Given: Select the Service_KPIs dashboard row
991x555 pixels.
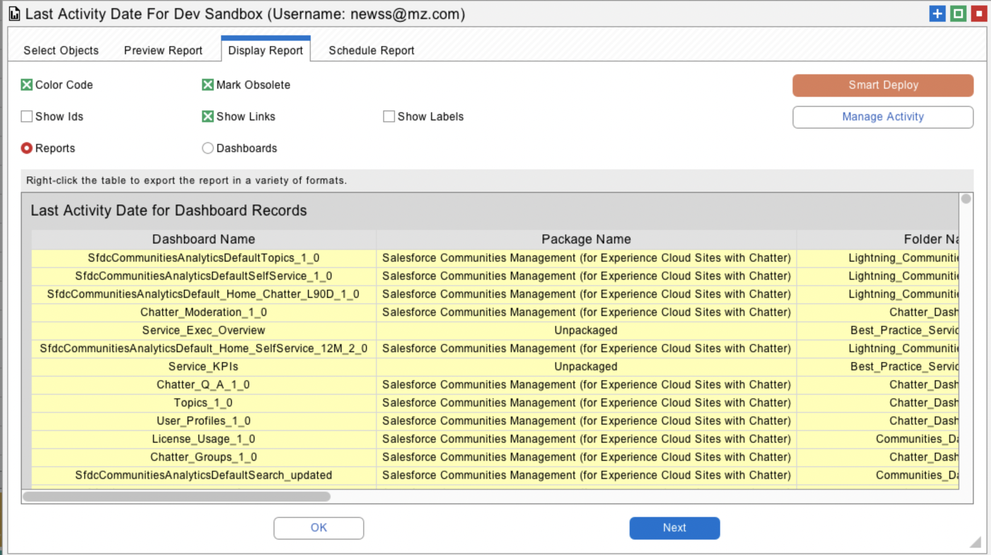Looking at the screenshot, I should [495, 367].
